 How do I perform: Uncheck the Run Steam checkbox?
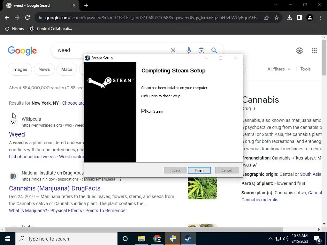coord(143,111)
